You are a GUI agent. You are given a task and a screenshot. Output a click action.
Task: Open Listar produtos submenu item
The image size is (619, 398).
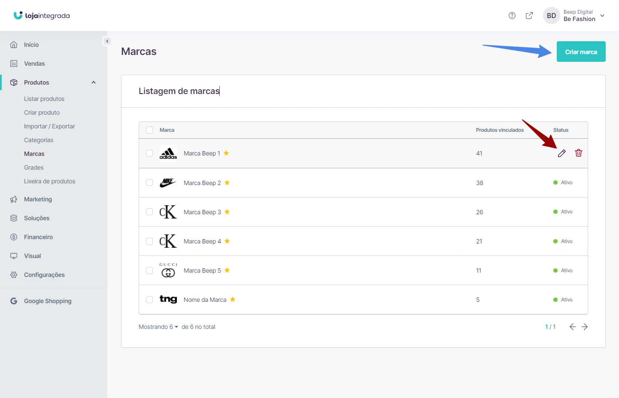(x=44, y=99)
